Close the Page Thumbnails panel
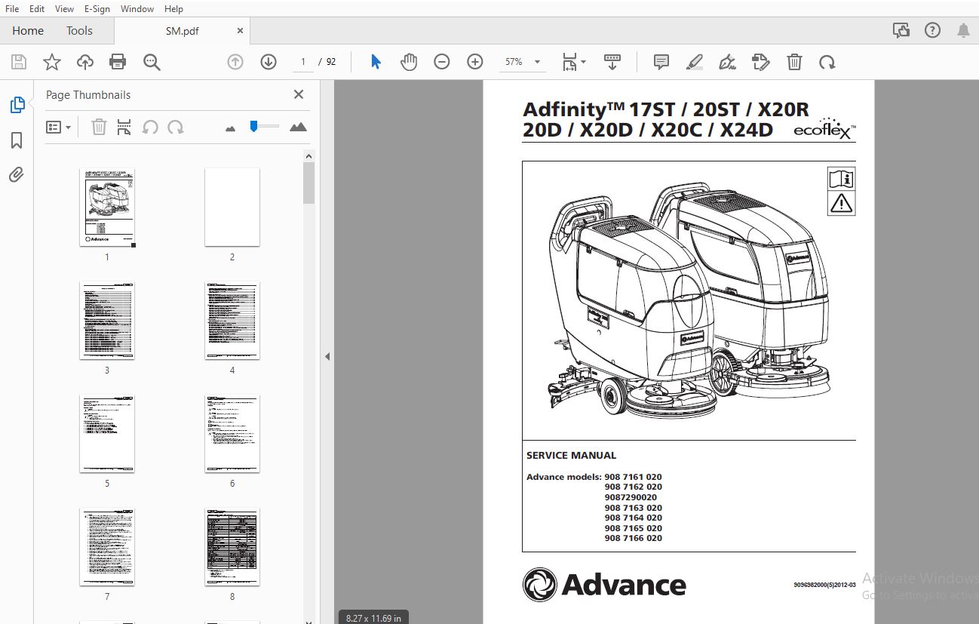 tap(299, 94)
